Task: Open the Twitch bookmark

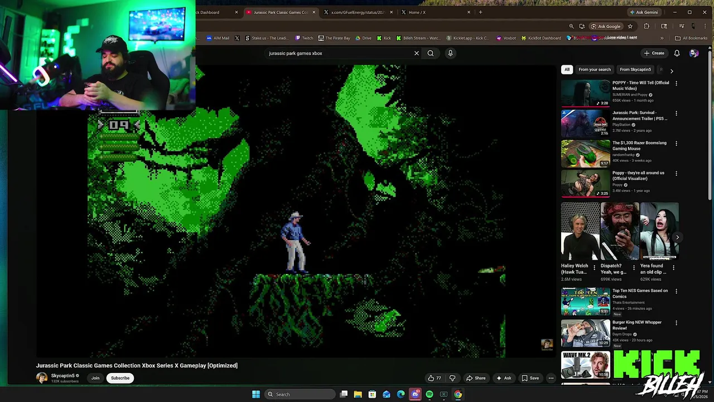Action: 304,38
